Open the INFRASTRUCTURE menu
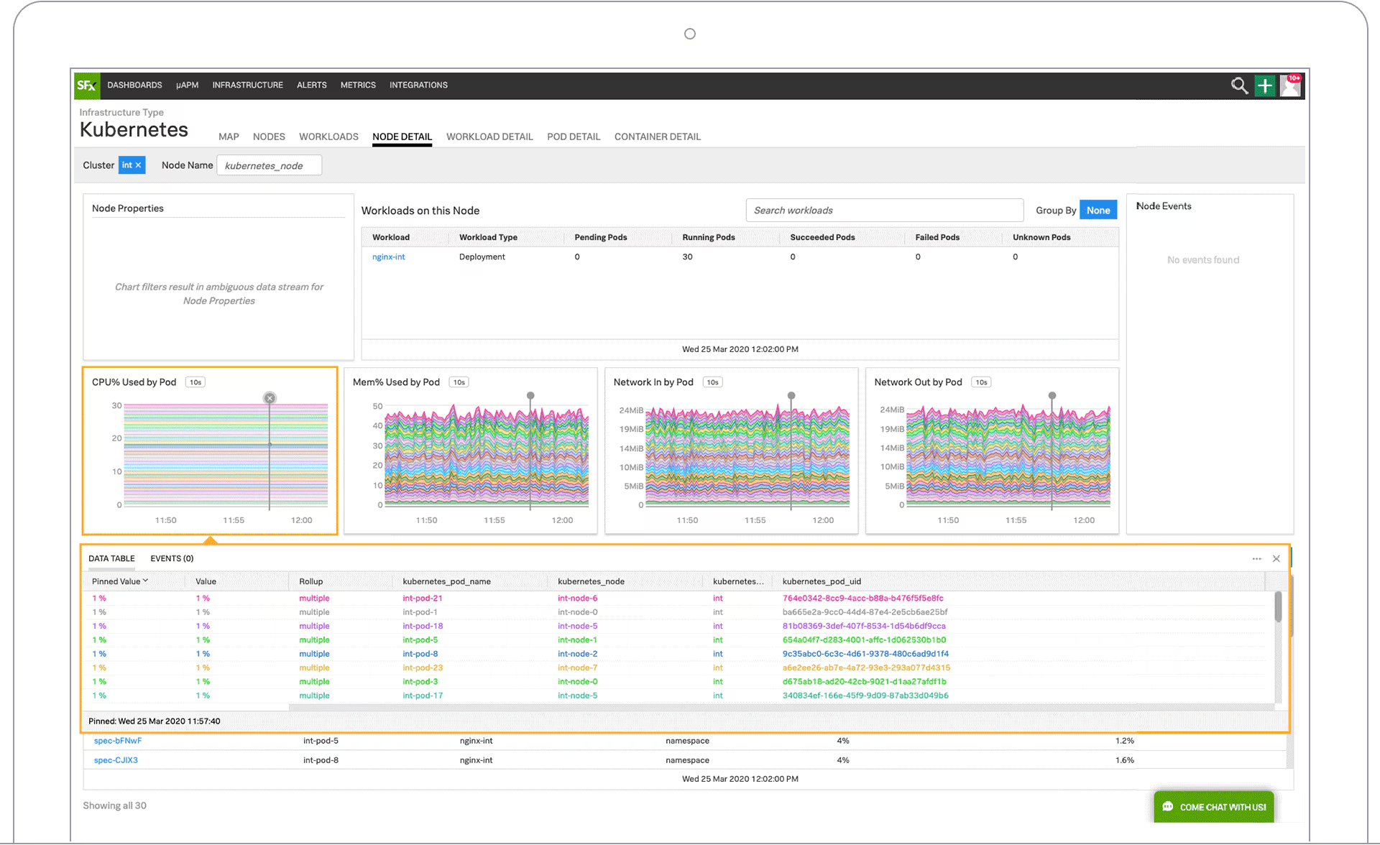 [x=247, y=85]
